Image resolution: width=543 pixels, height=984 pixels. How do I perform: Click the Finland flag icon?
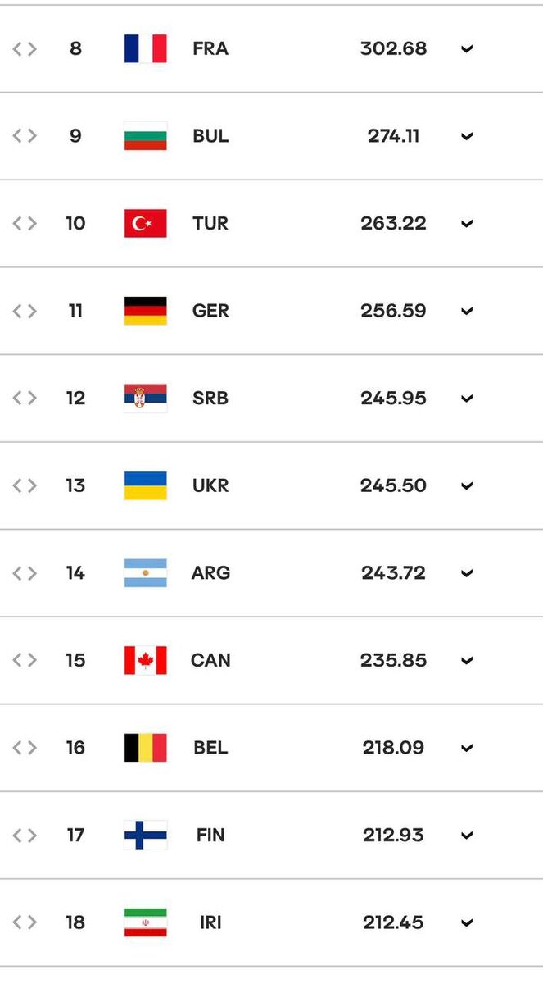145,835
